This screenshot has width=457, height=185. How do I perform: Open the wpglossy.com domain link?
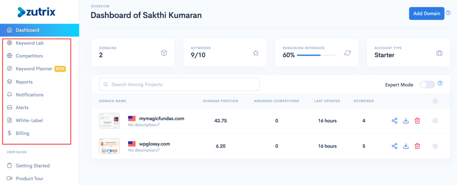pos(154,144)
